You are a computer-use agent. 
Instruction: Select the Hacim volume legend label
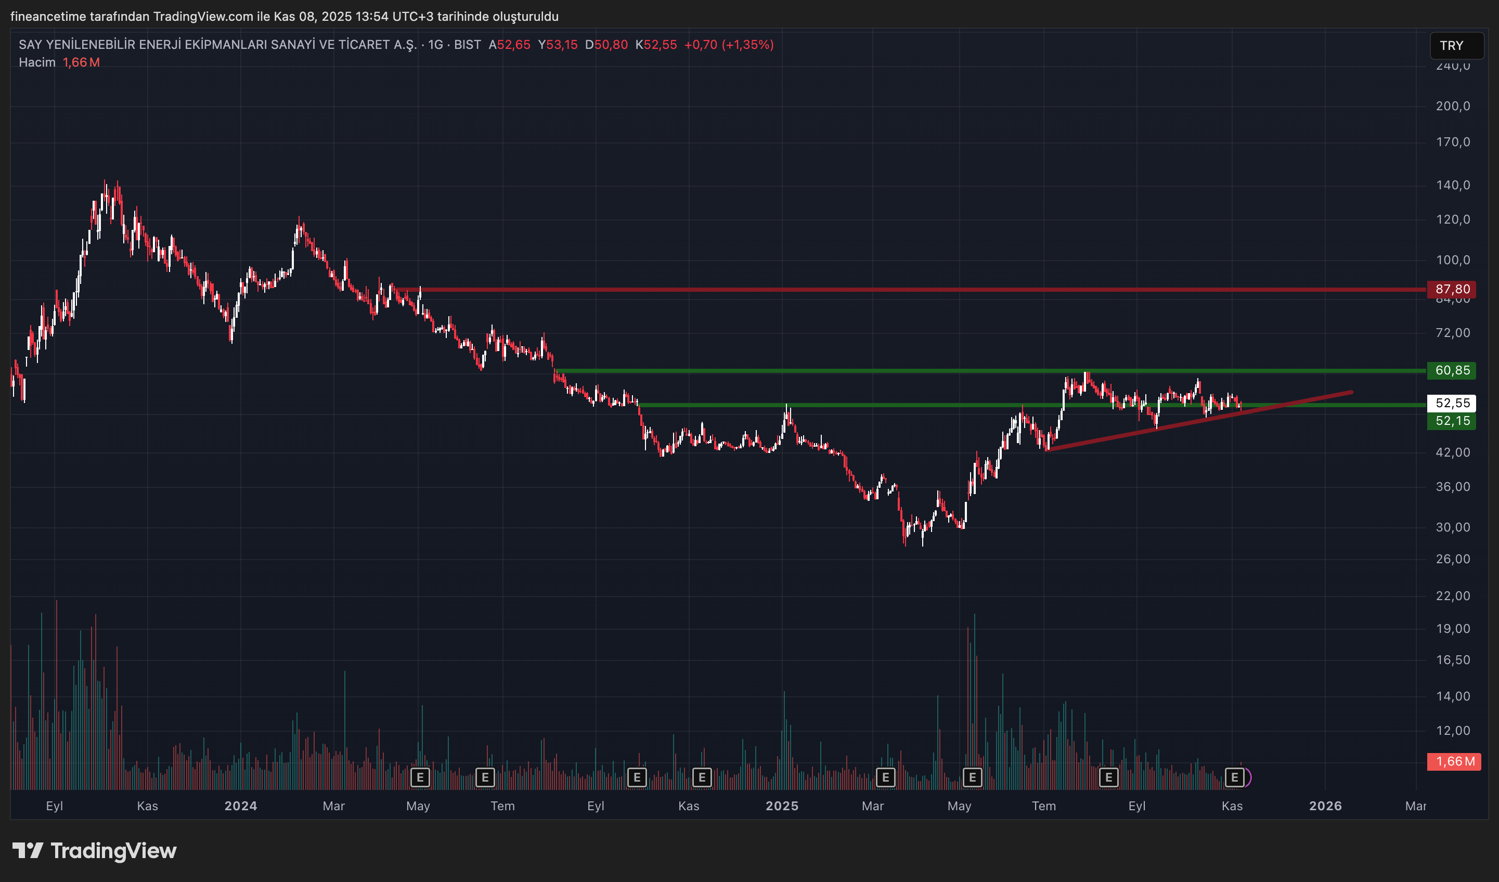pos(36,61)
